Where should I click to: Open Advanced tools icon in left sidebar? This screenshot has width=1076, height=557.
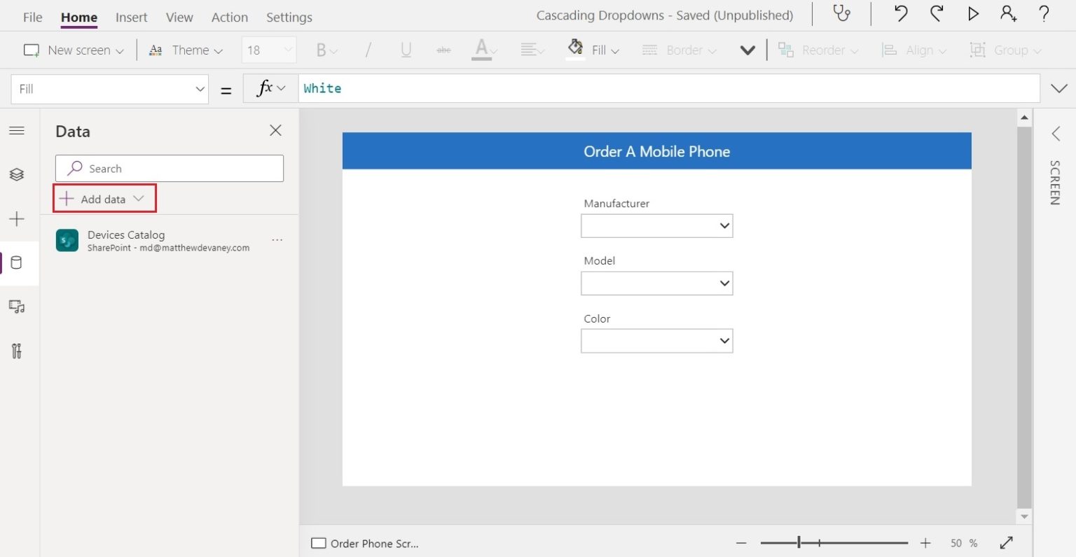(17, 351)
